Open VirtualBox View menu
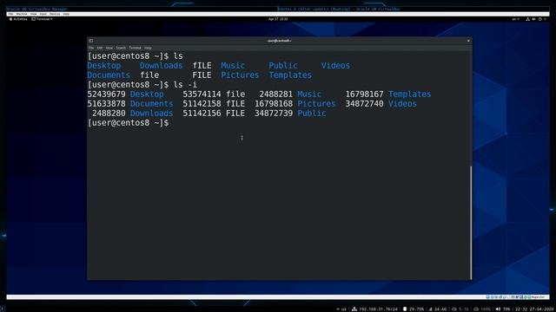The width and height of the screenshot is (556, 312). pyautogui.click(x=33, y=14)
